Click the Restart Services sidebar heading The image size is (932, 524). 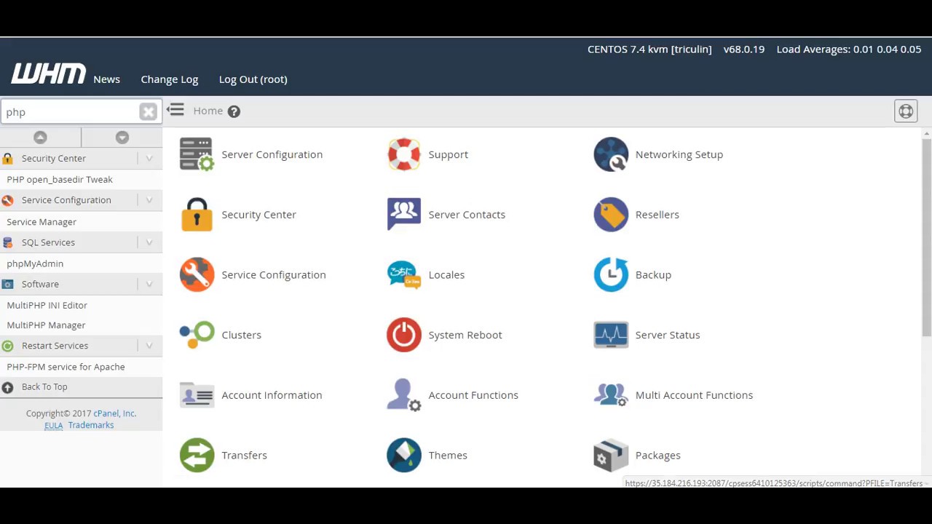55,346
